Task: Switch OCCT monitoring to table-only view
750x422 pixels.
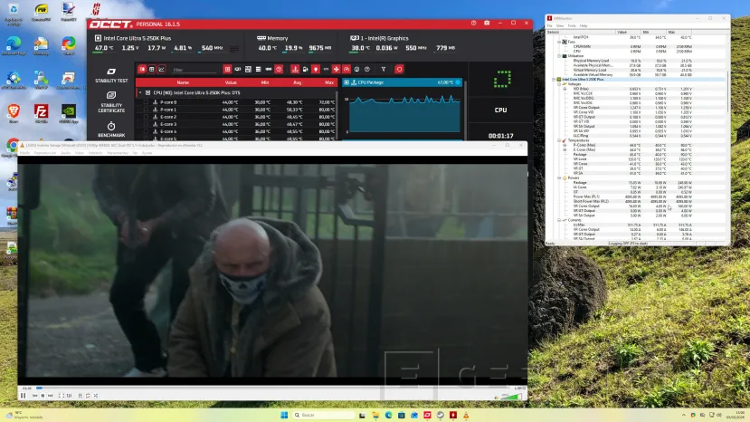Action: tap(152, 70)
